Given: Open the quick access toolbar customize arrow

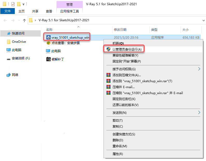Looking at the screenshot, I should 23,4.
